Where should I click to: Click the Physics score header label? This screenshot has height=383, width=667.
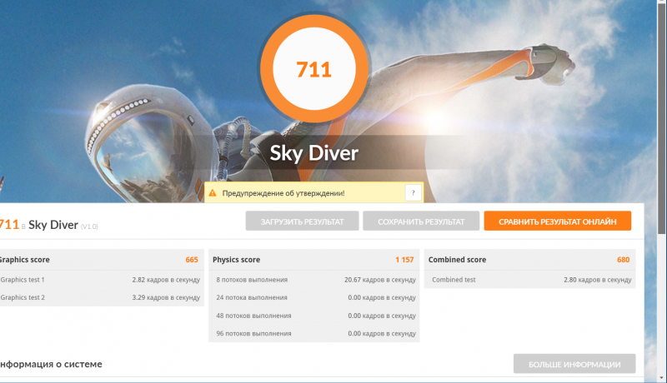[236, 260]
